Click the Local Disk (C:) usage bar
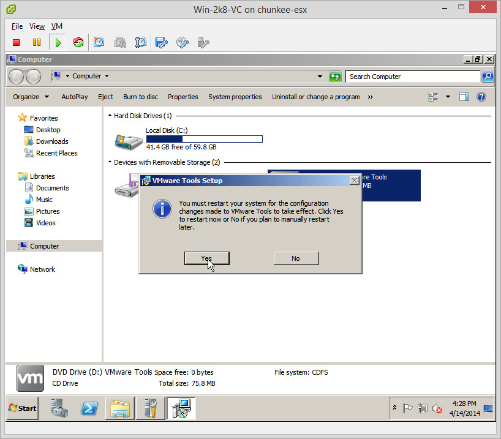The height and width of the screenshot is (439, 501). coord(204,139)
